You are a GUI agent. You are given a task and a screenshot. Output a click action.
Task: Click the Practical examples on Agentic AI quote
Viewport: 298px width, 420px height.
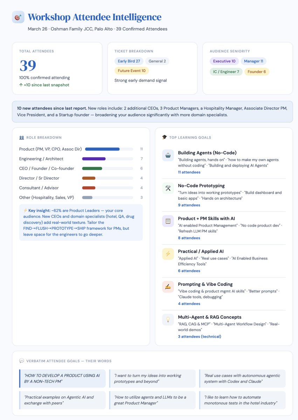pyautogui.click(x=62, y=400)
